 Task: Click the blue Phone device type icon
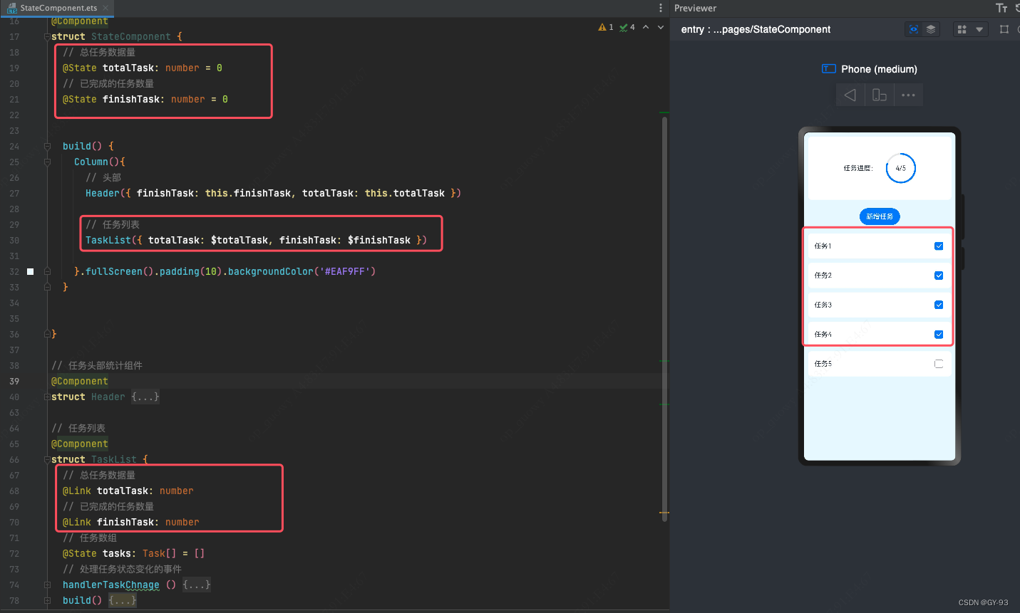829,69
